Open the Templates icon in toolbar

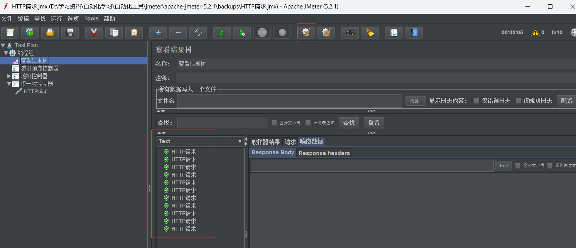[x=30, y=32]
